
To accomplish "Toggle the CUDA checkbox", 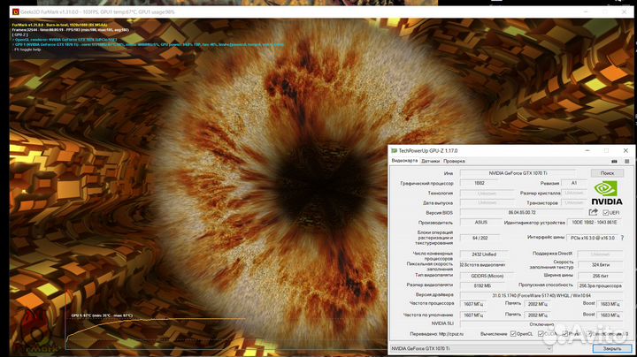I will click(541, 334).
